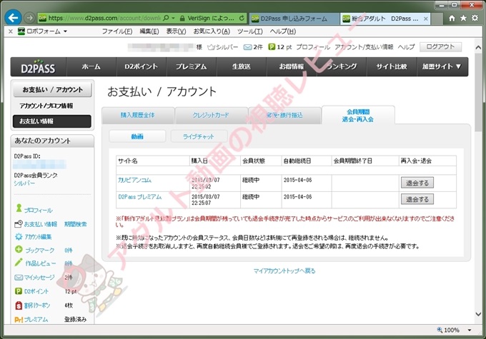This screenshot has height=339, width=486.
Task: Select the 動画 sub-tab
Action: click(137, 136)
